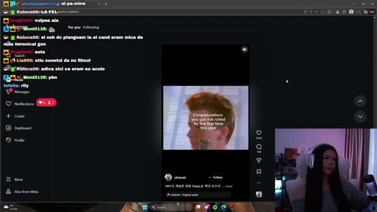Open Edge profile avatar
377x212 pixels.
(351, 12)
